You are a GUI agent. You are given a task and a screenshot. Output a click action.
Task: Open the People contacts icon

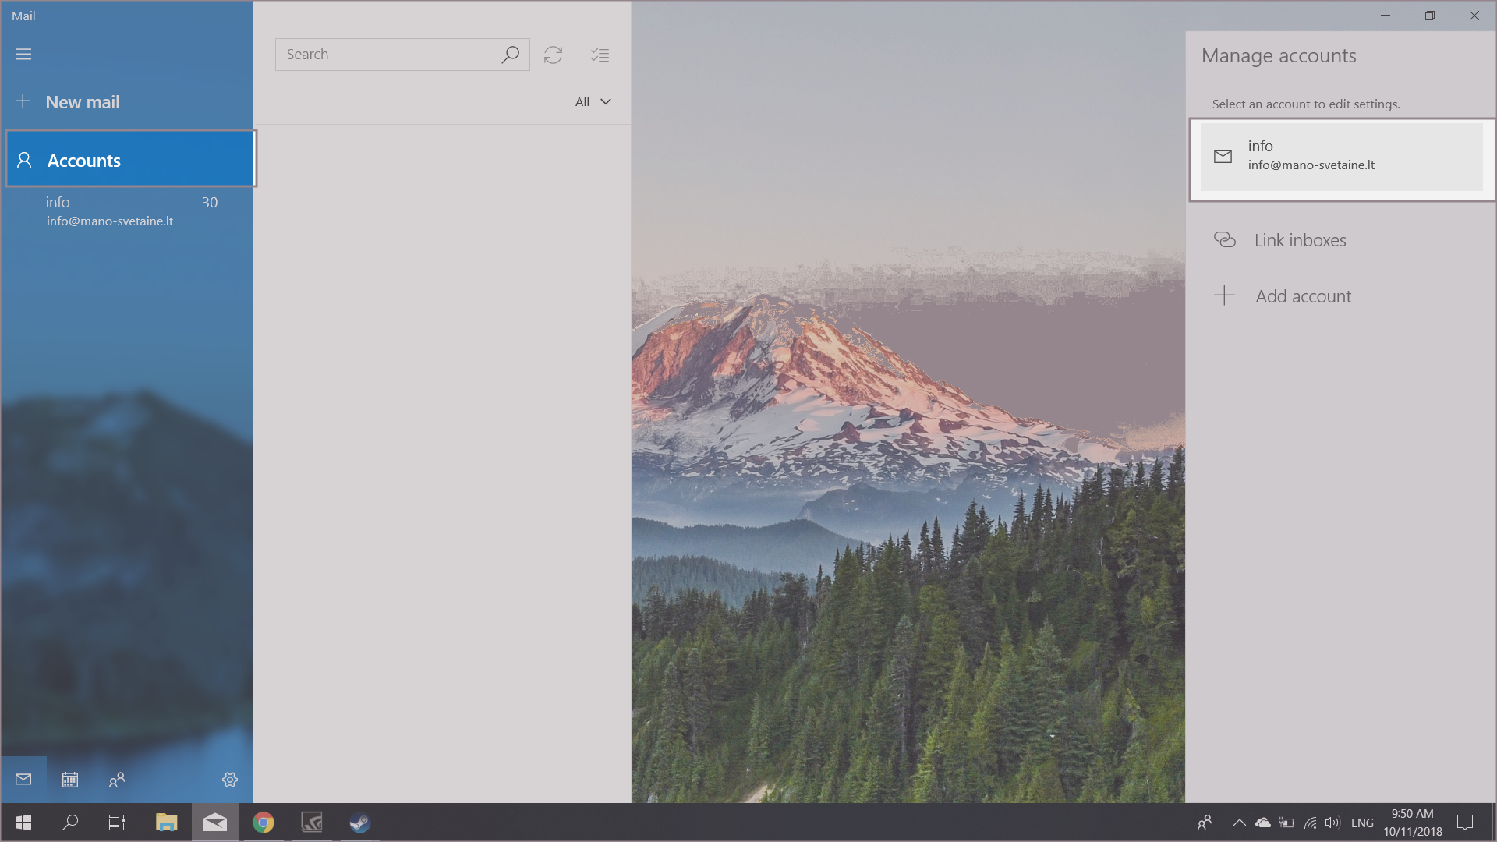tap(117, 780)
